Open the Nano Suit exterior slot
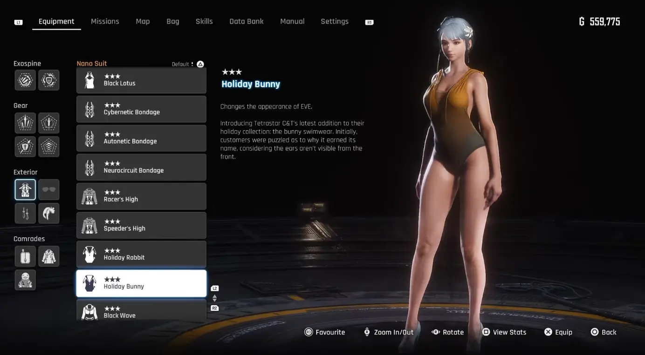This screenshot has width=645, height=355. pyautogui.click(x=25, y=190)
